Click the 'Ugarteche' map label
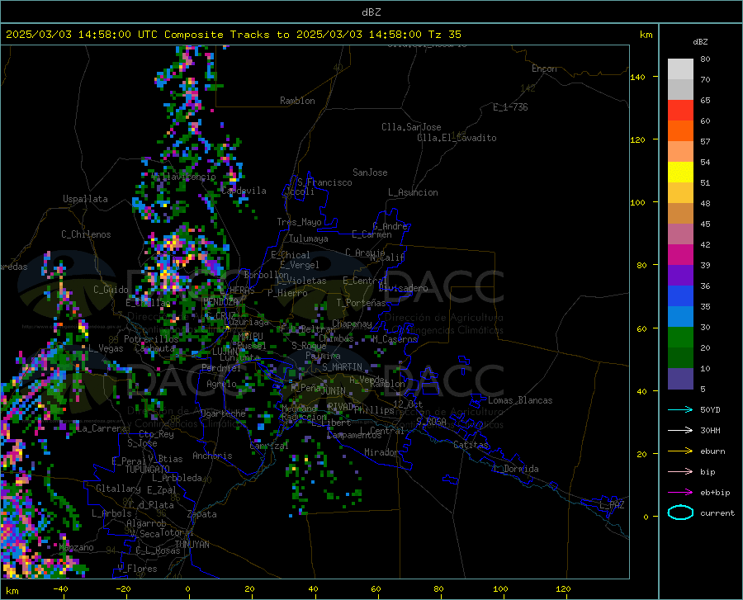743x600 pixels. pyautogui.click(x=223, y=413)
